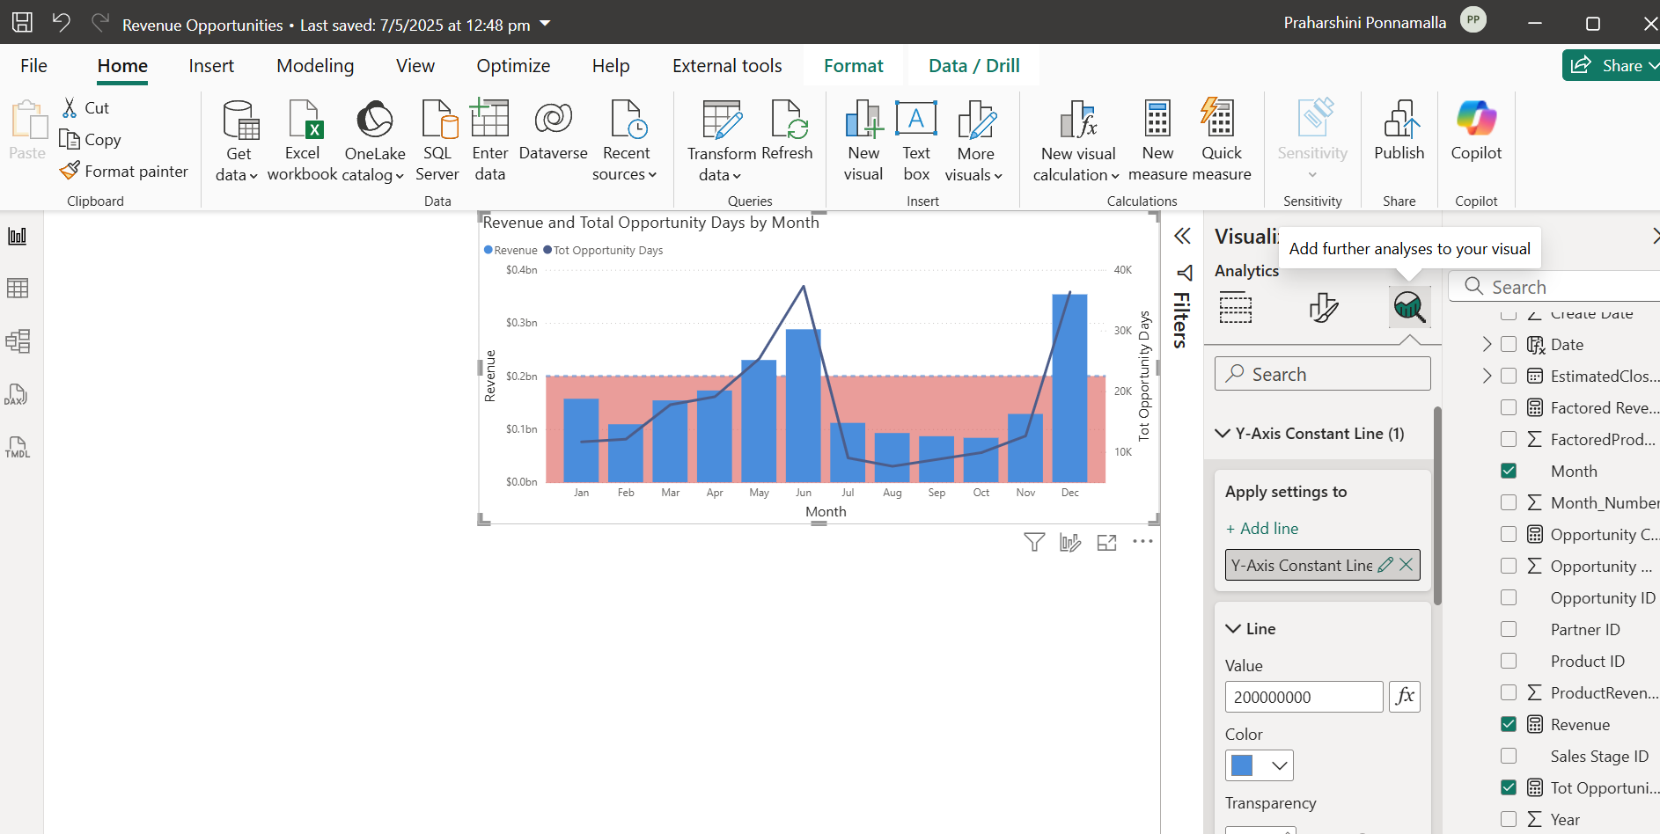Check the Date field checkbox
Screen dimensions: 1660x834
pyautogui.click(x=1509, y=344)
